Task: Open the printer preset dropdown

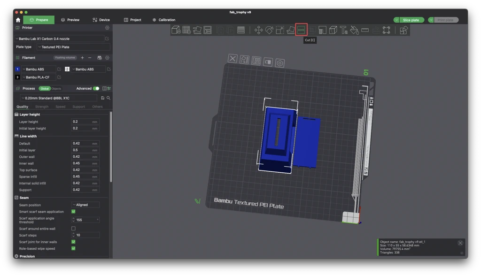Action: 59,38
